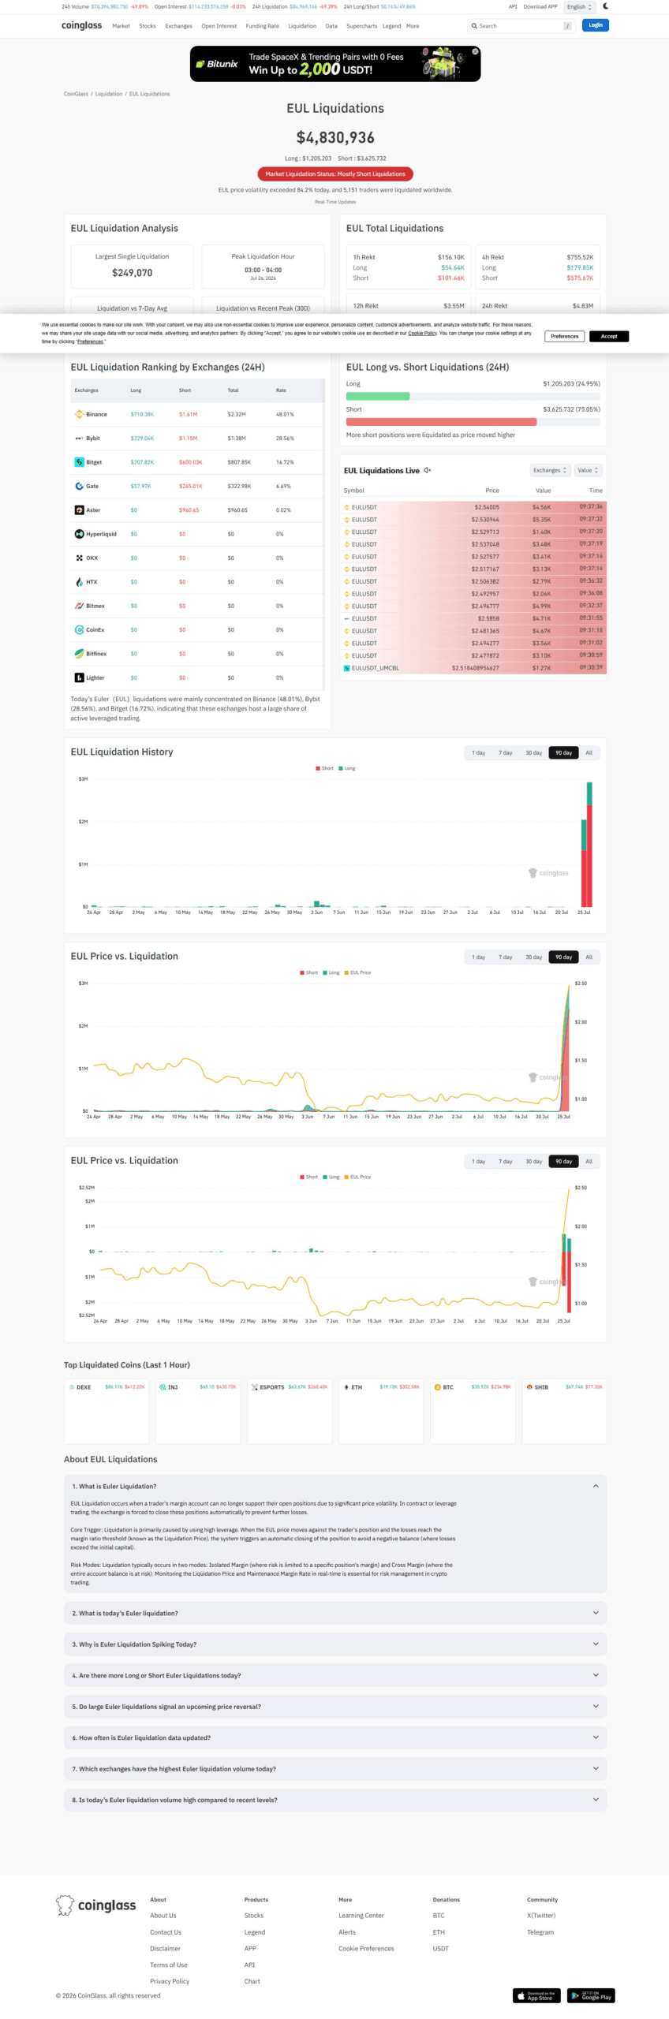Click the coinglass footer logo
669x2019 pixels.
pos(95,1905)
